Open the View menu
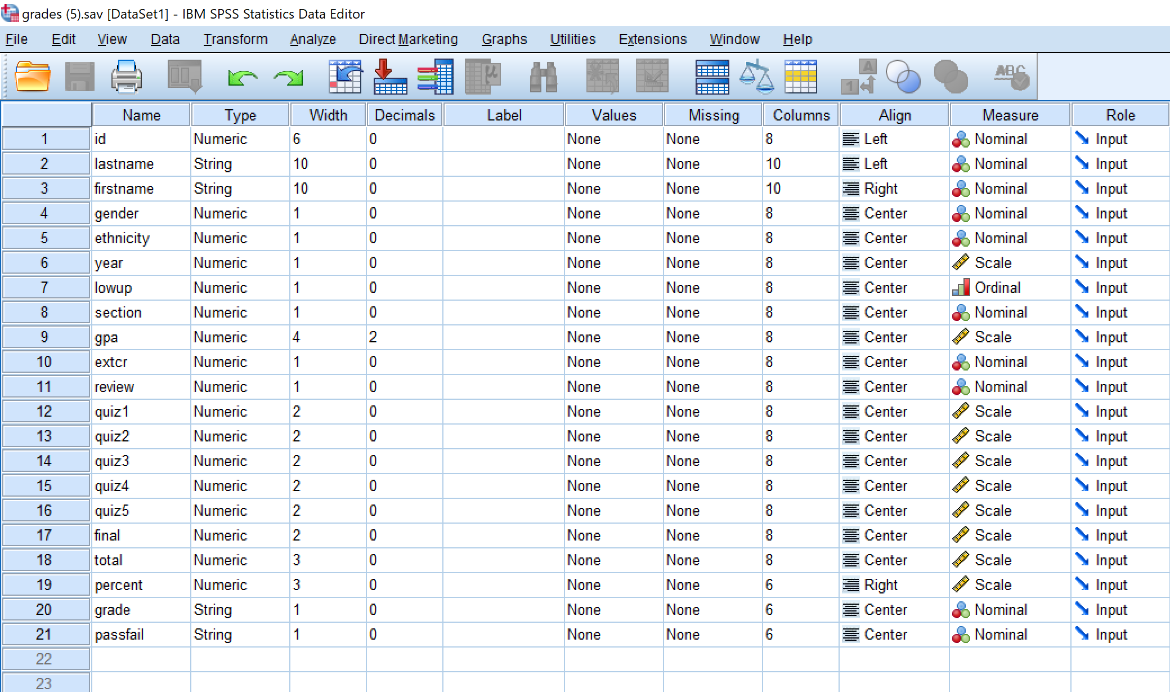The height and width of the screenshot is (692, 1170). (112, 39)
